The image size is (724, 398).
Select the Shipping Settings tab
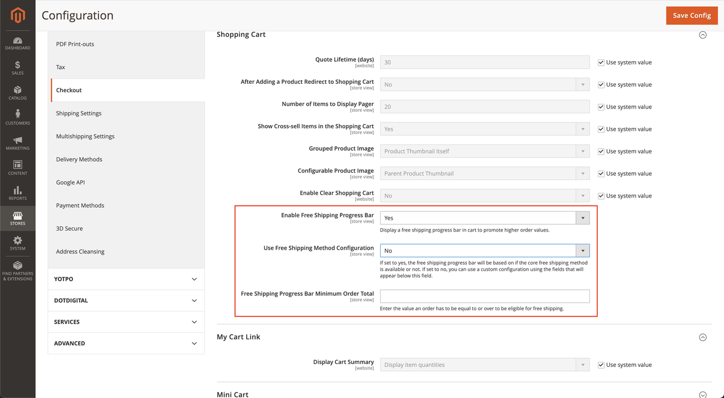click(x=127, y=113)
